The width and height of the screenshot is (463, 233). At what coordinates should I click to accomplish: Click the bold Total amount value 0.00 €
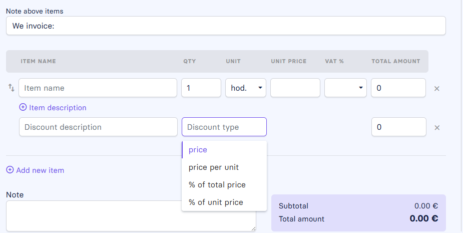click(424, 218)
